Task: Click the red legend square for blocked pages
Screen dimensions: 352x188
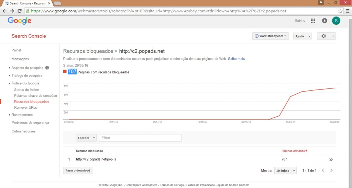Action: click(65, 71)
